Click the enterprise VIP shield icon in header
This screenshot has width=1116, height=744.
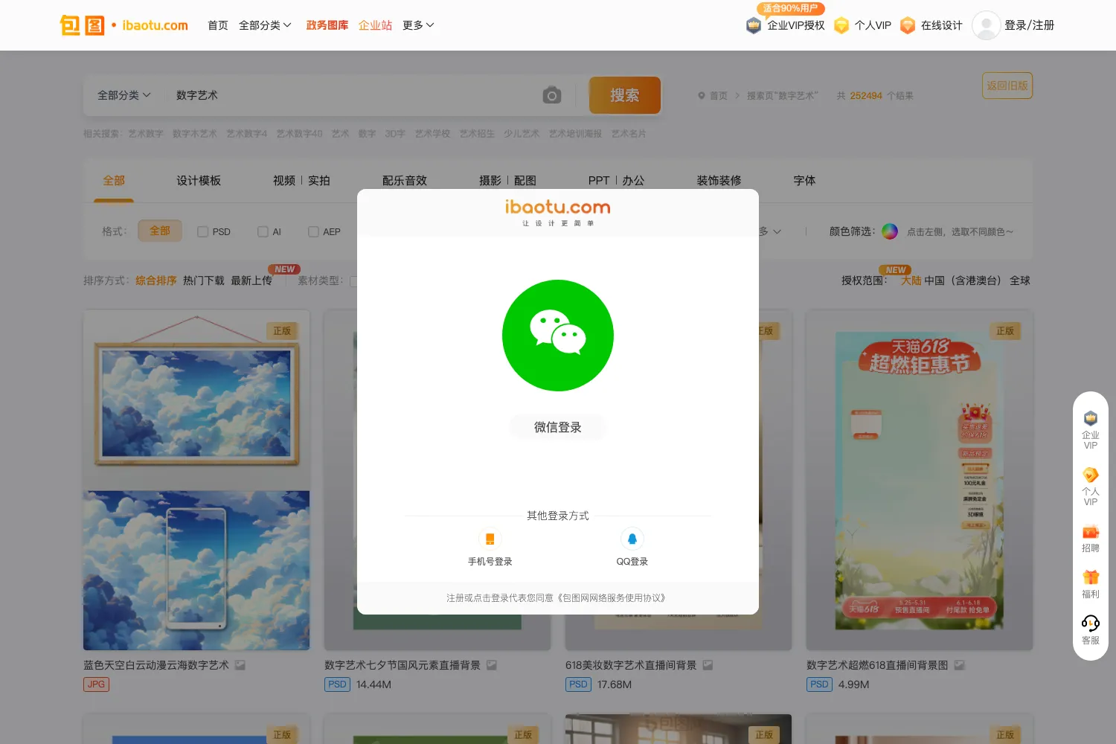(754, 25)
